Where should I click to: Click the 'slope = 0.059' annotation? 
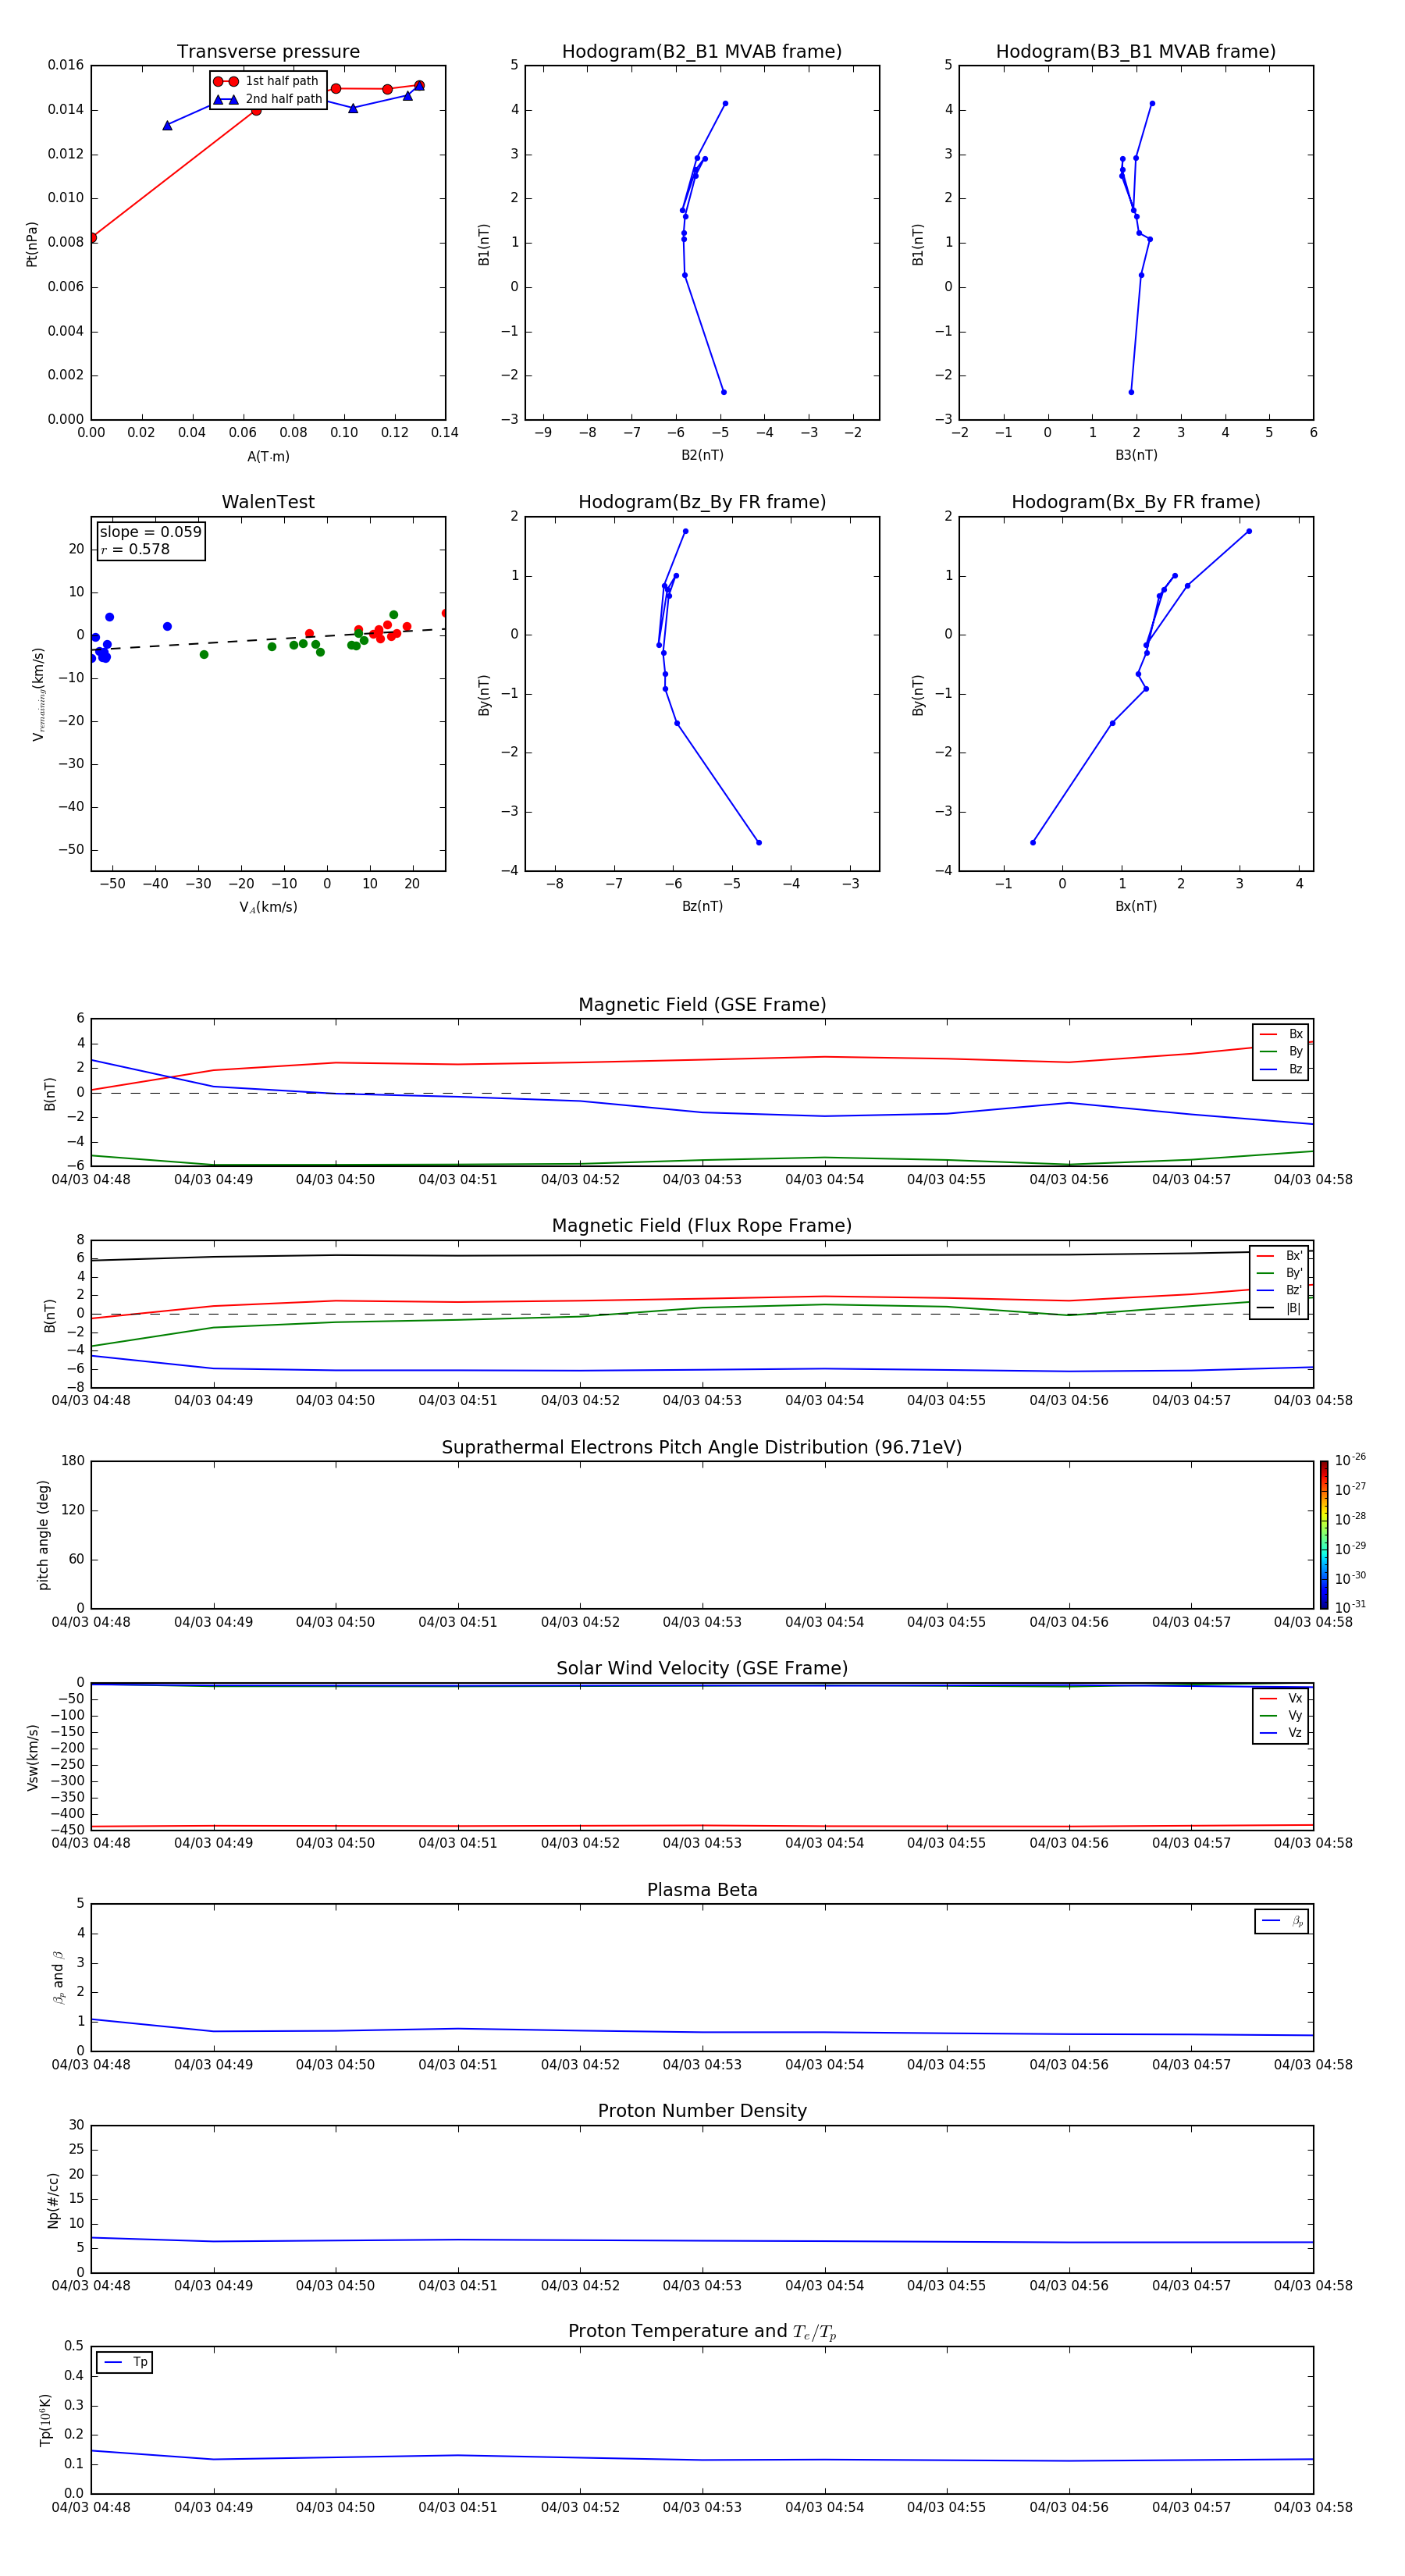(x=150, y=532)
